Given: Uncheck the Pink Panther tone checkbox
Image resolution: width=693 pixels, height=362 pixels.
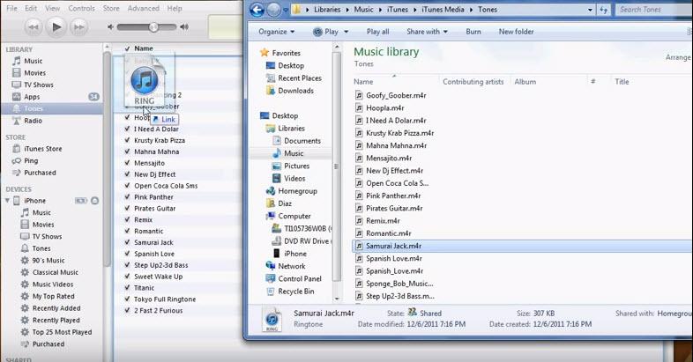Looking at the screenshot, I should pyautogui.click(x=127, y=197).
